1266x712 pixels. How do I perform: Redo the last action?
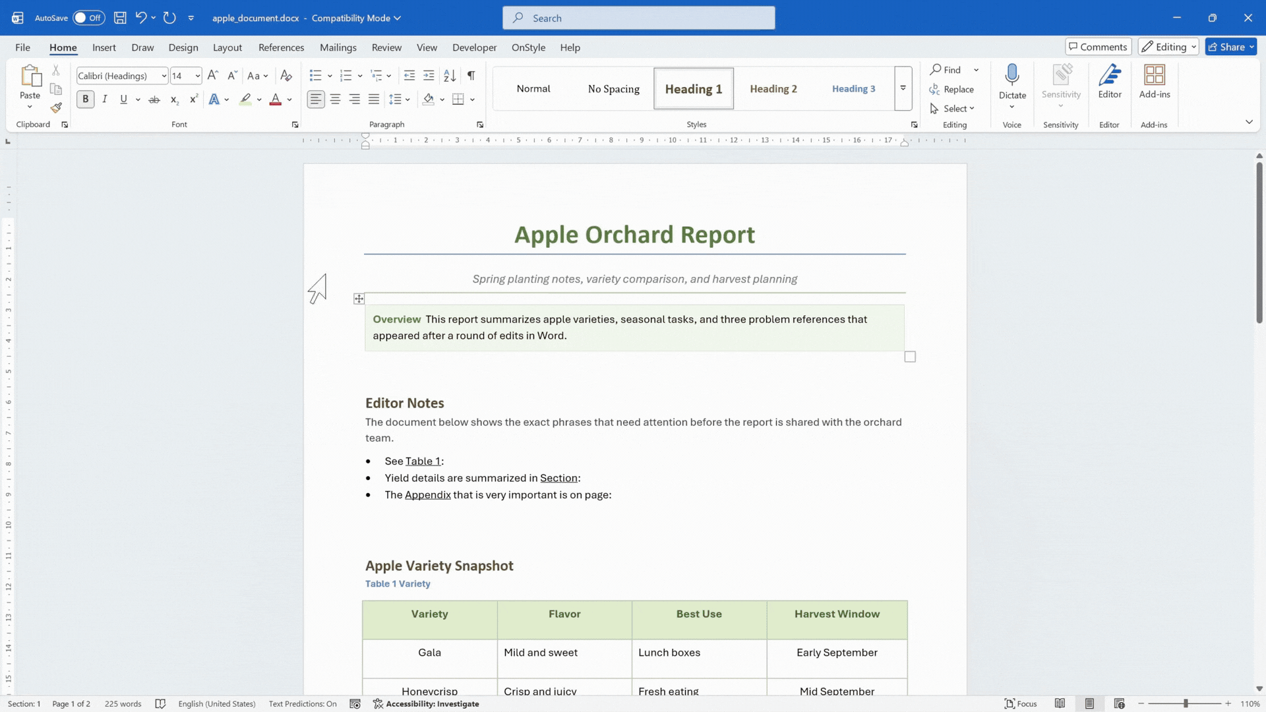[x=169, y=18]
